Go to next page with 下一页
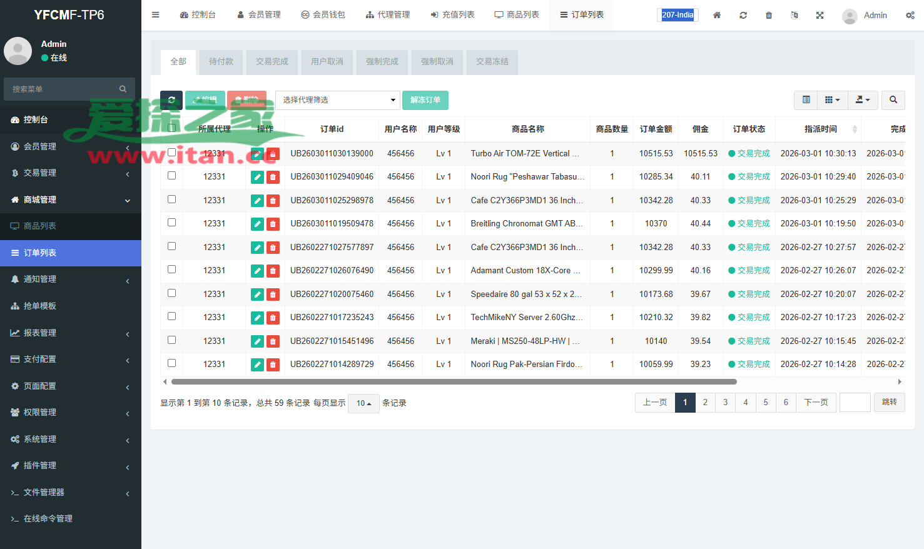Image resolution: width=924 pixels, height=549 pixels. (x=816, y=403)
